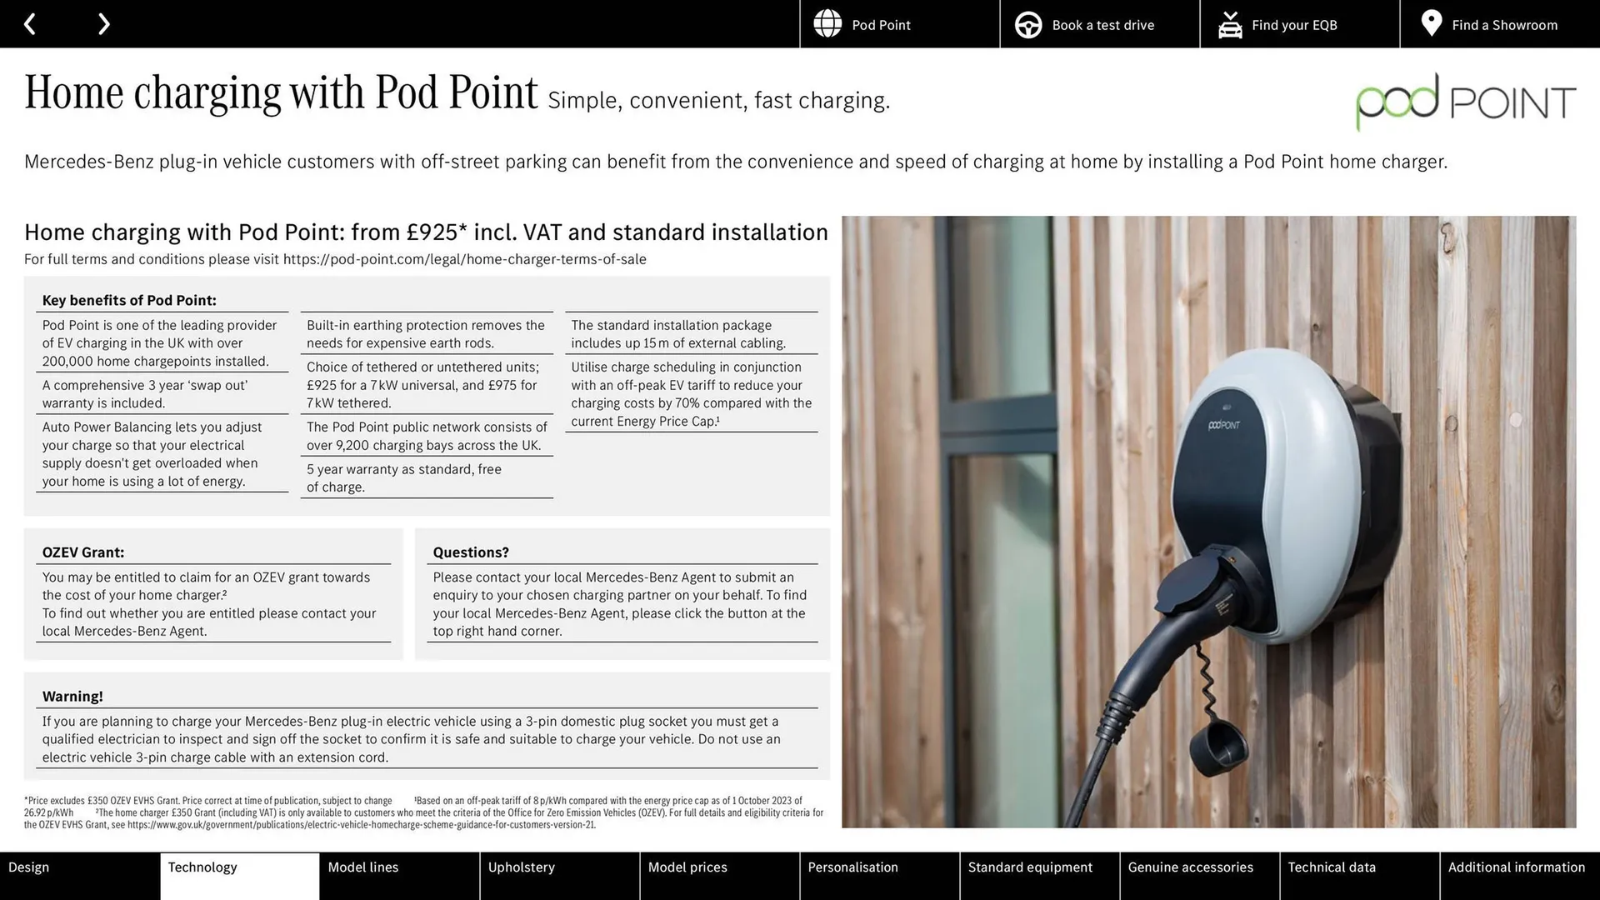The height and width of the screenshot is (900, 1600).
Task: Click the Additional information tab
Action: point(1518,867)
